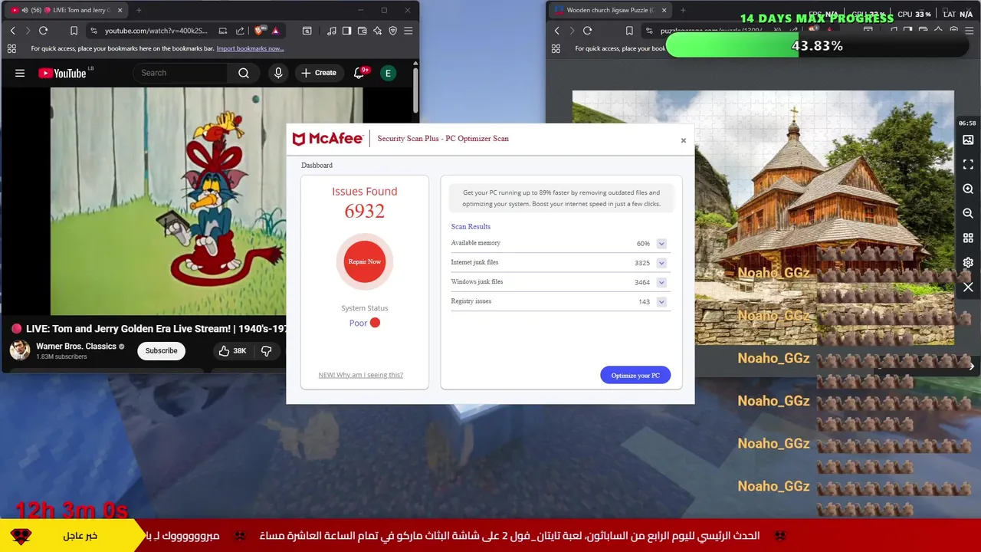Click the 'Issues Found' count 6932
Viewport: 981px width, 552px height.
point(365,212)
